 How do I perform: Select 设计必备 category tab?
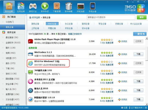click(x=85, y=28)
